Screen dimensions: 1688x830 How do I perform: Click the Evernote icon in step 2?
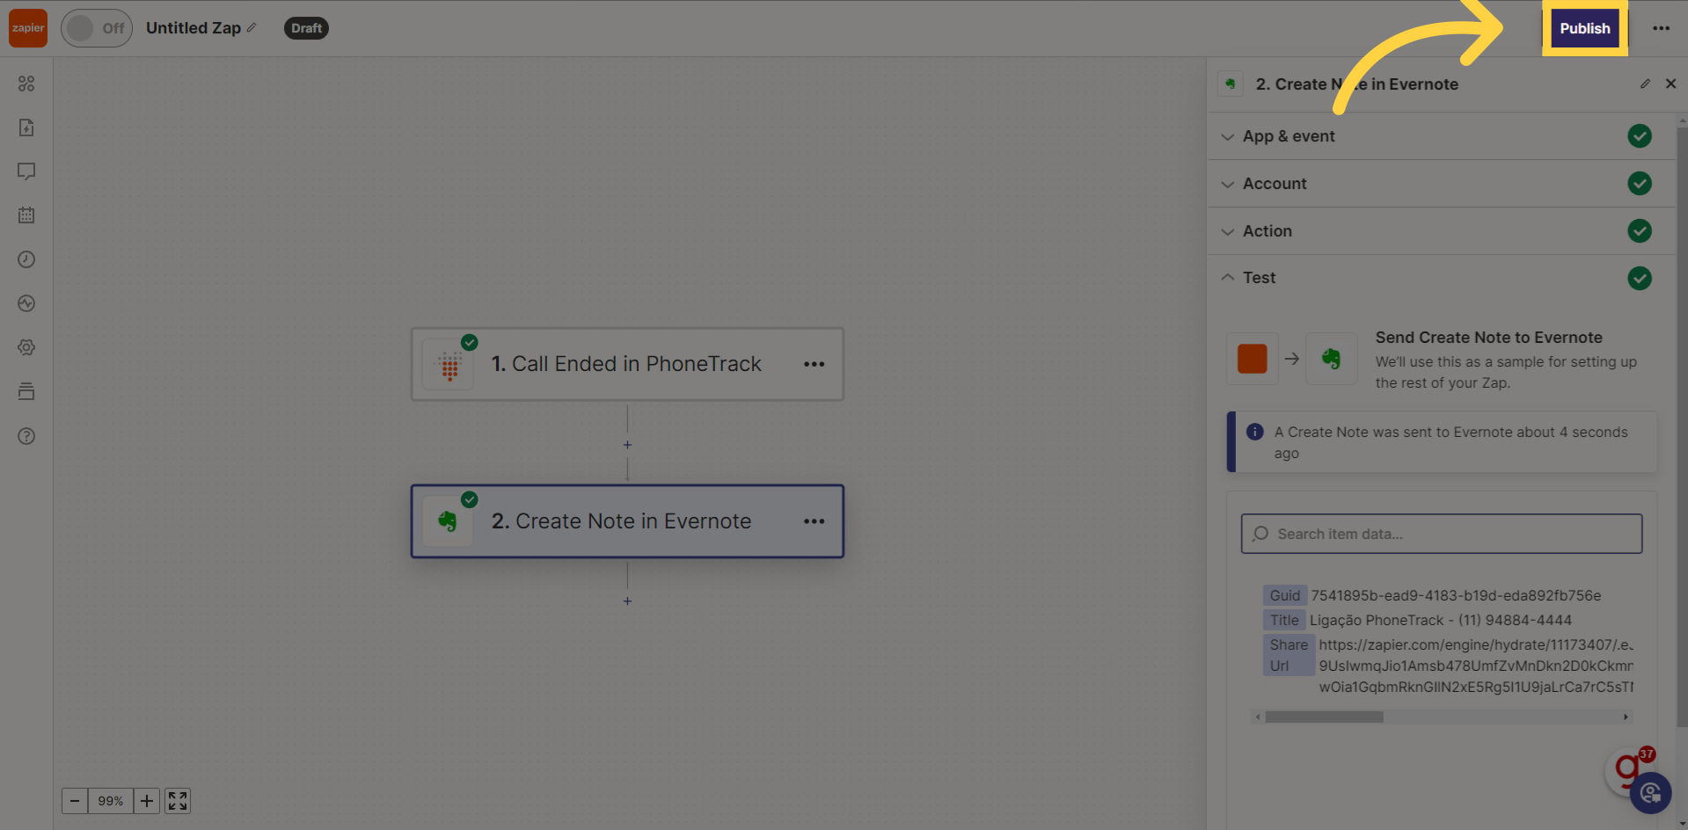[448, 521]
